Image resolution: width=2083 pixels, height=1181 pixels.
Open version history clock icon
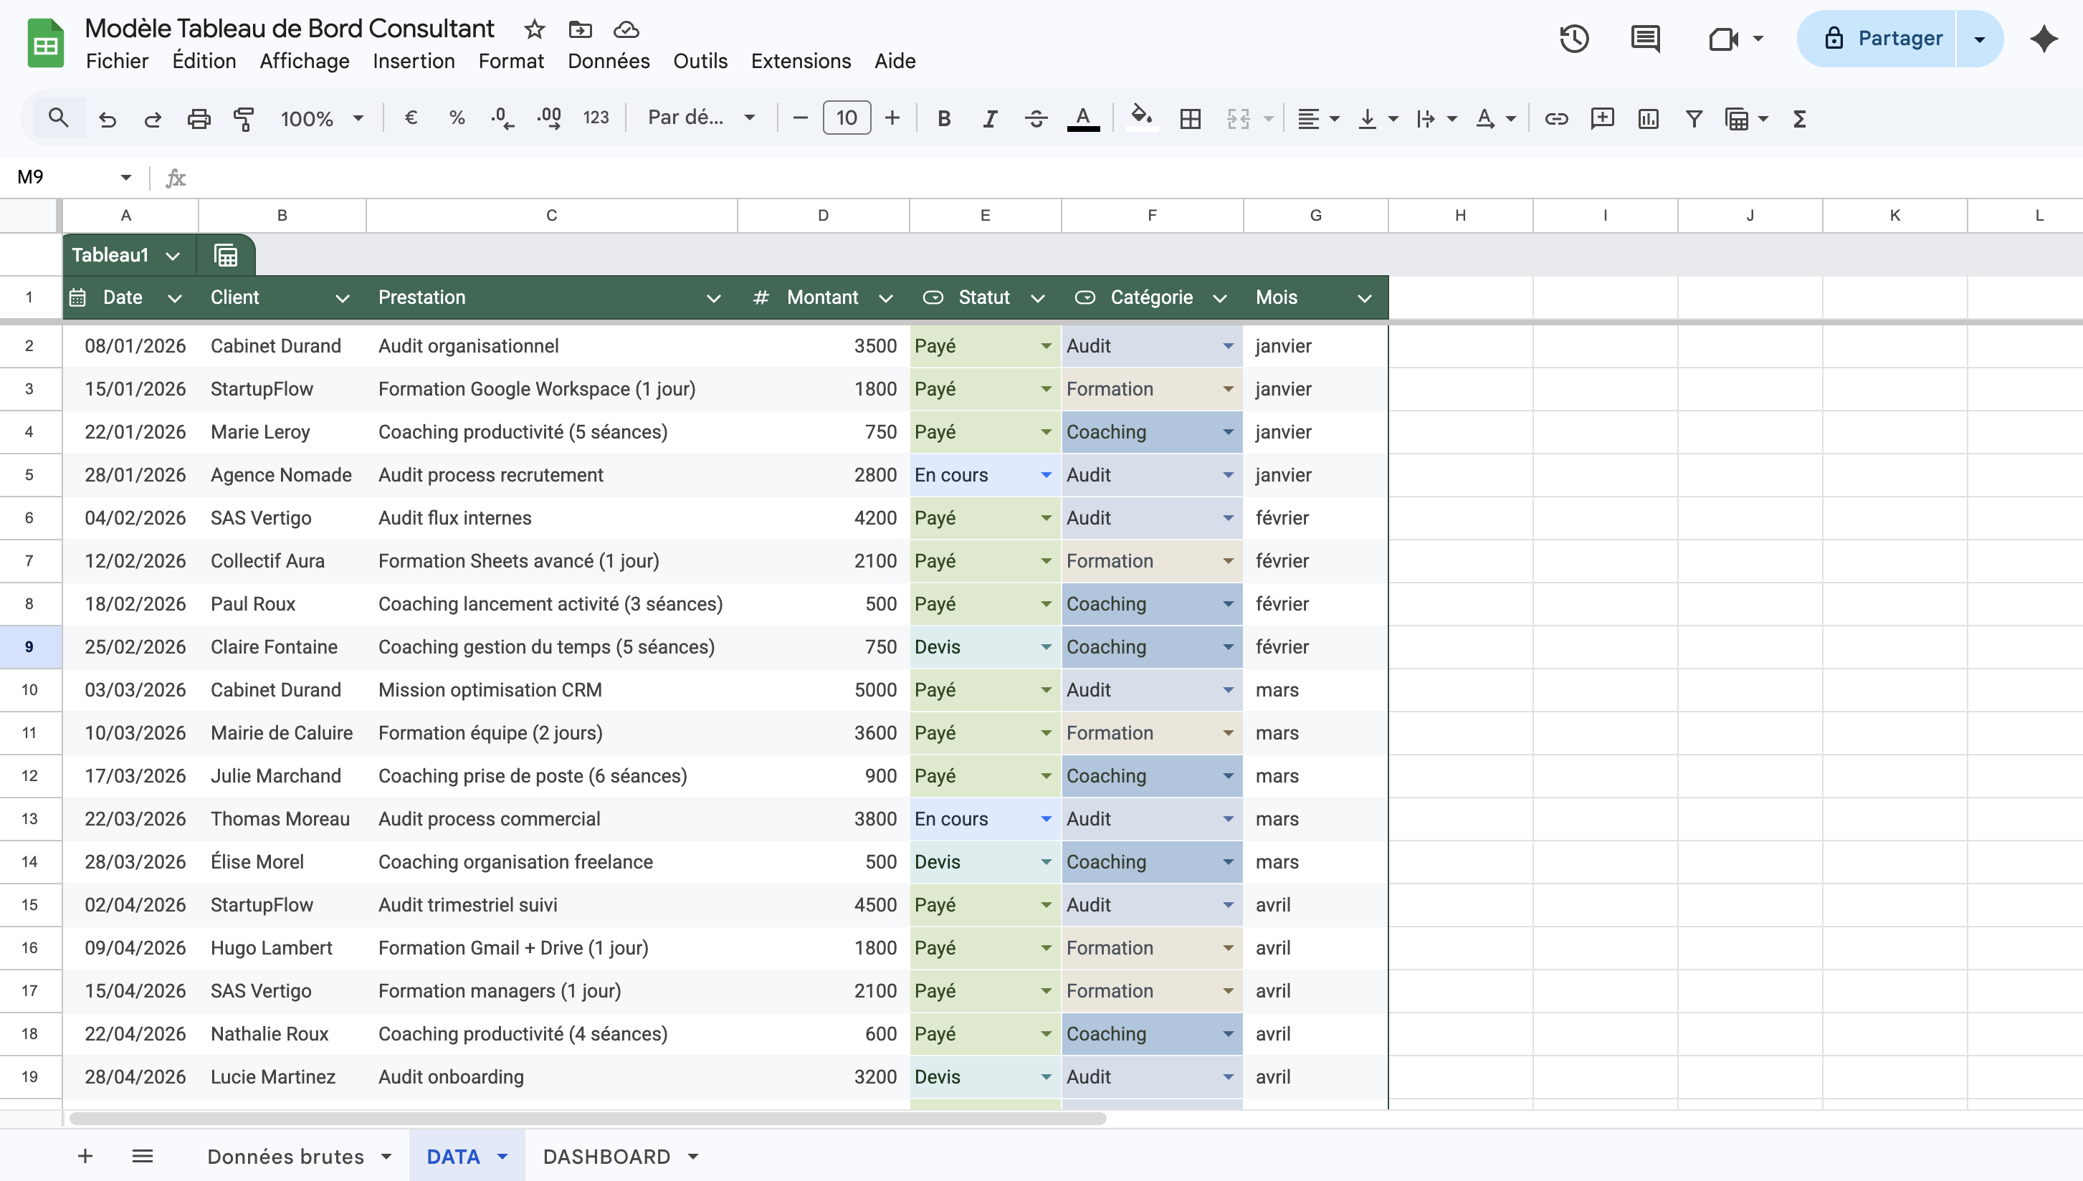1573,38
